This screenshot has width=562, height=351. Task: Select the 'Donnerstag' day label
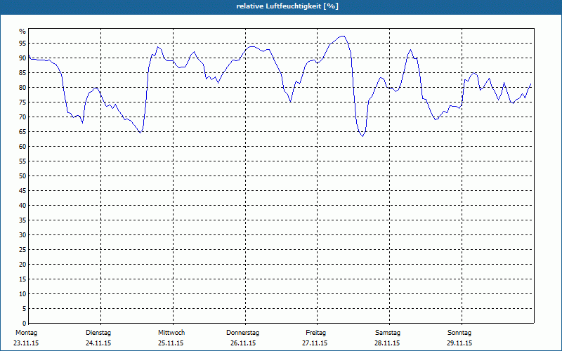coord(242,333)
